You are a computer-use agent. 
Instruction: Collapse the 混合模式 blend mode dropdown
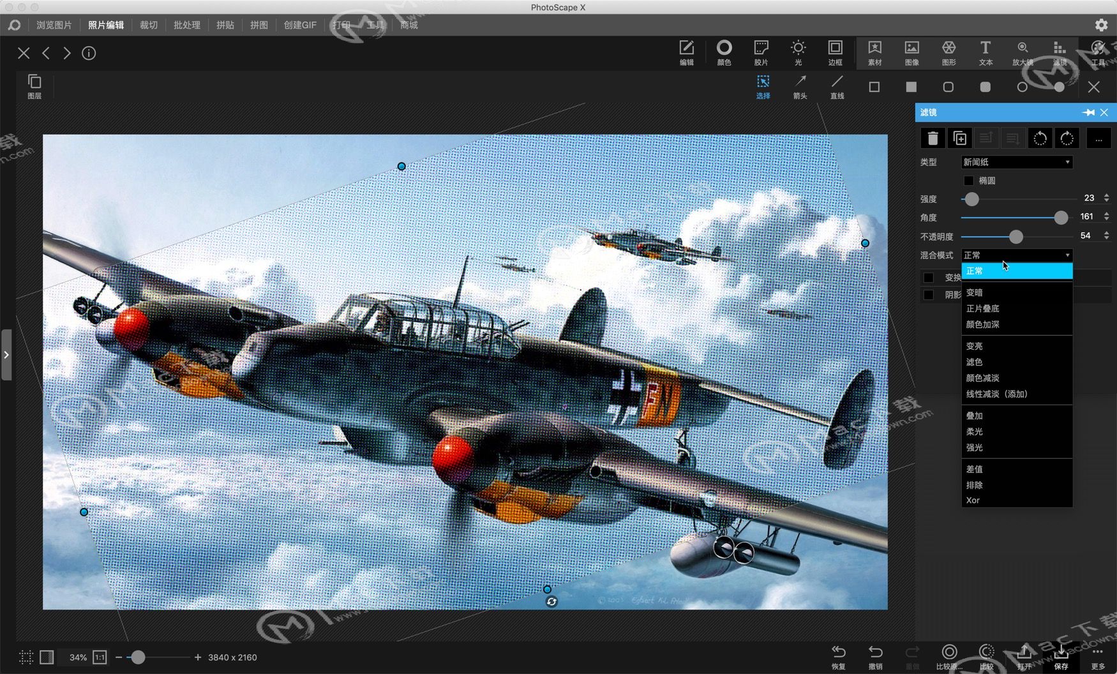tap(1017, 255)
